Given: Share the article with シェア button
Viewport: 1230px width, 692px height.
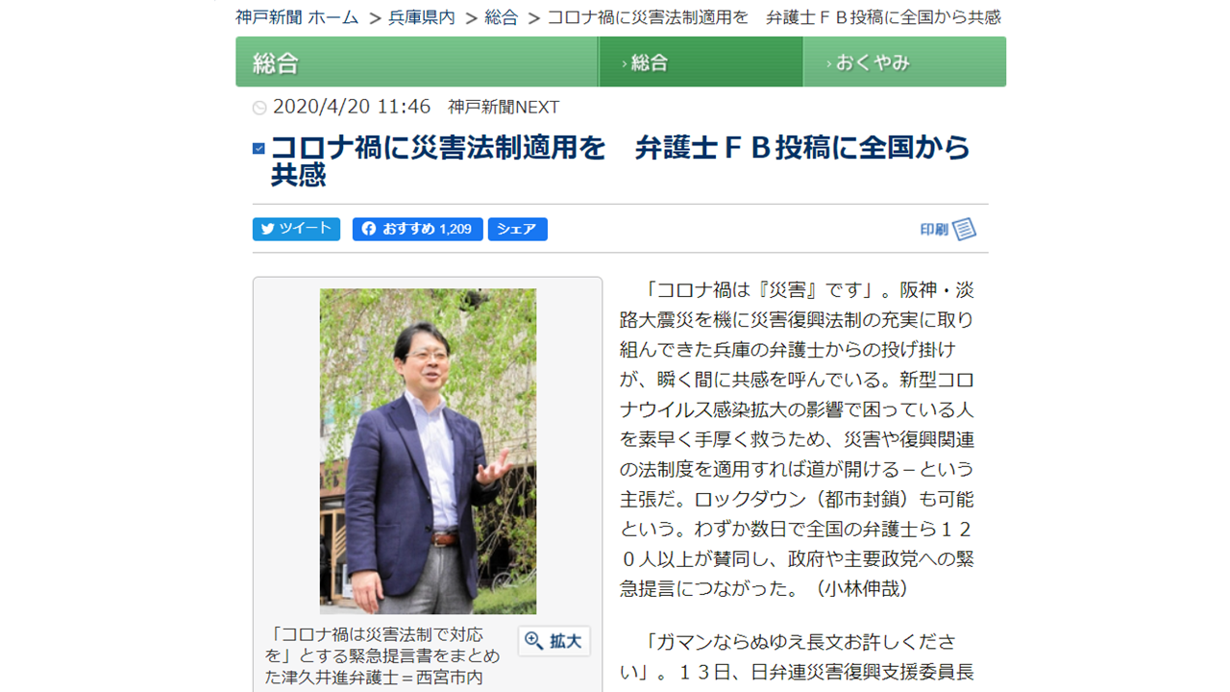Looking at the screenshot, I should coord(518,229).
